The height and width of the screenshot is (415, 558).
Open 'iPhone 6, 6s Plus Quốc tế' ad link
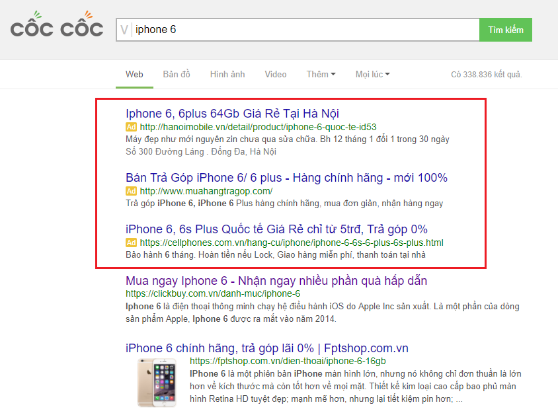(276, 229)
